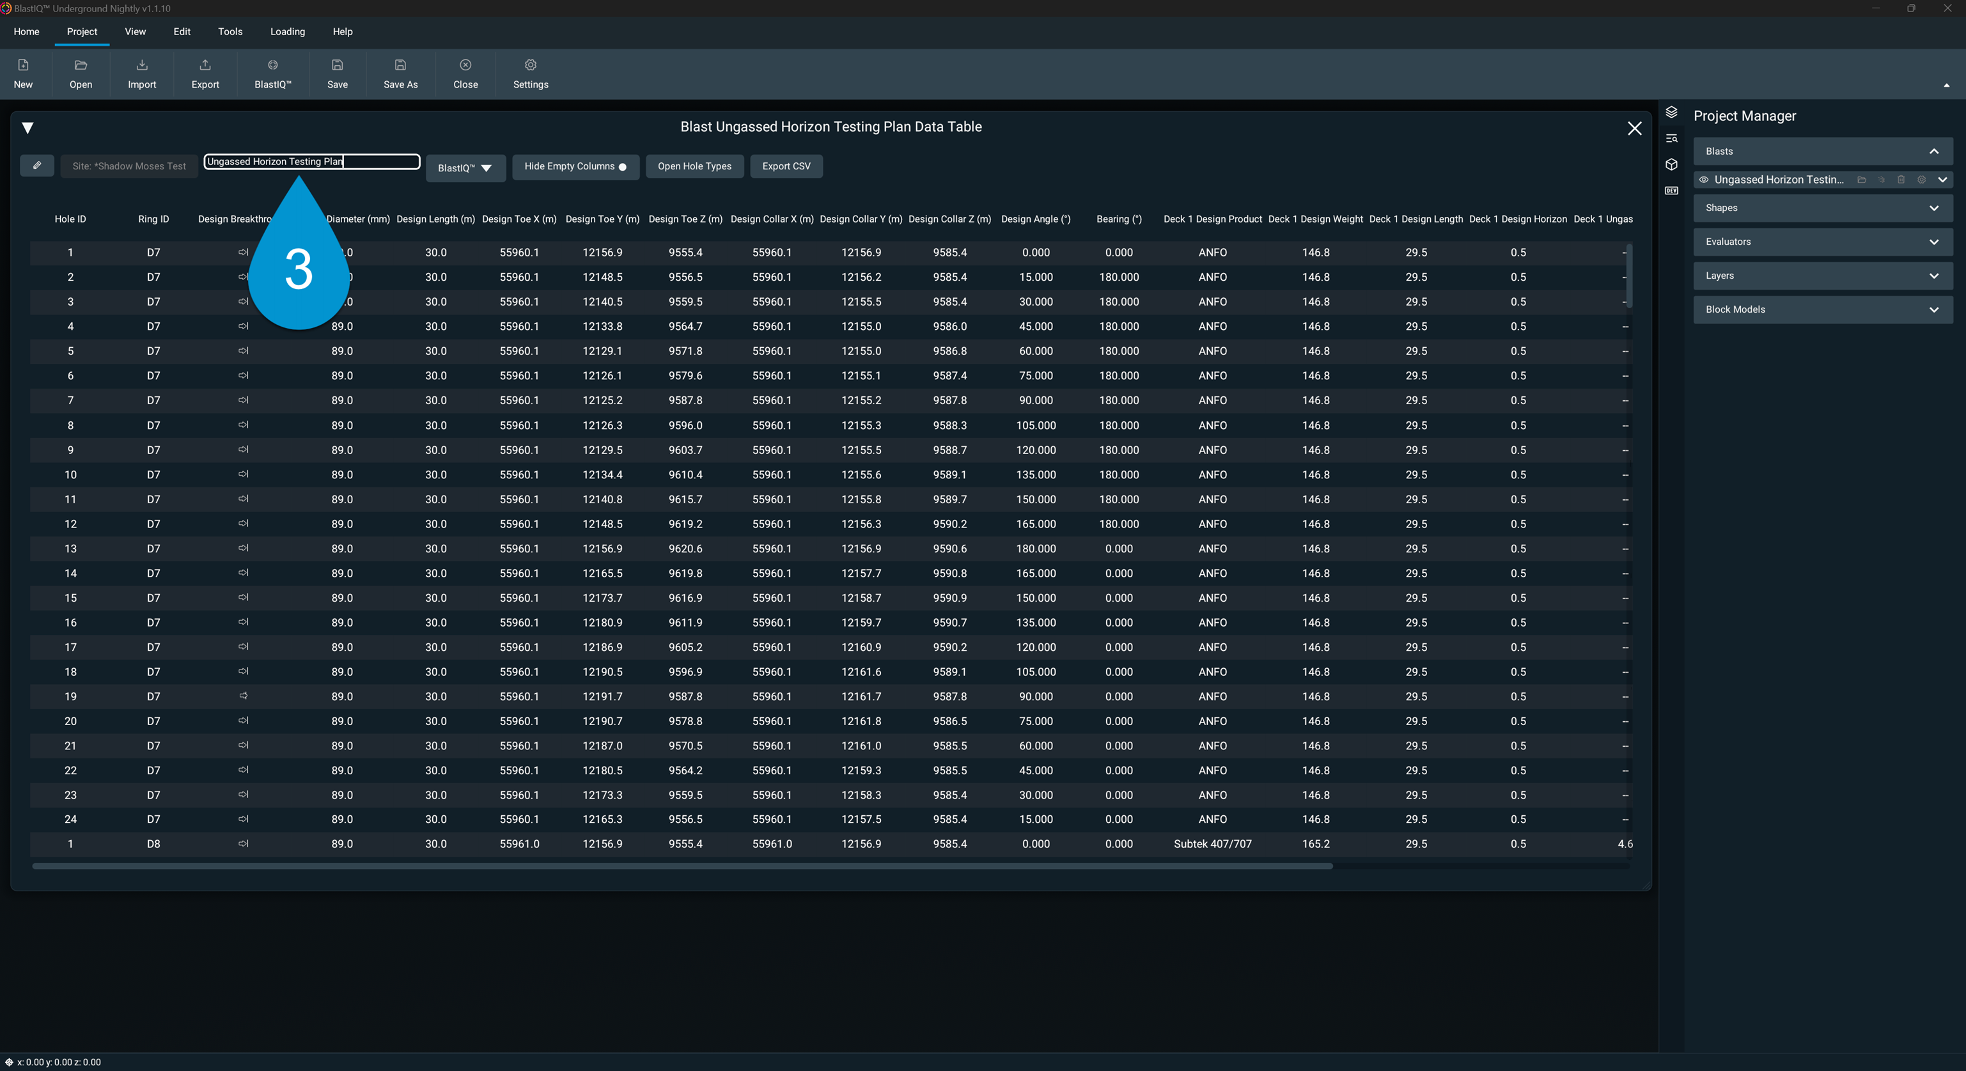Click the Ring ID column header

tap(153, 219)
